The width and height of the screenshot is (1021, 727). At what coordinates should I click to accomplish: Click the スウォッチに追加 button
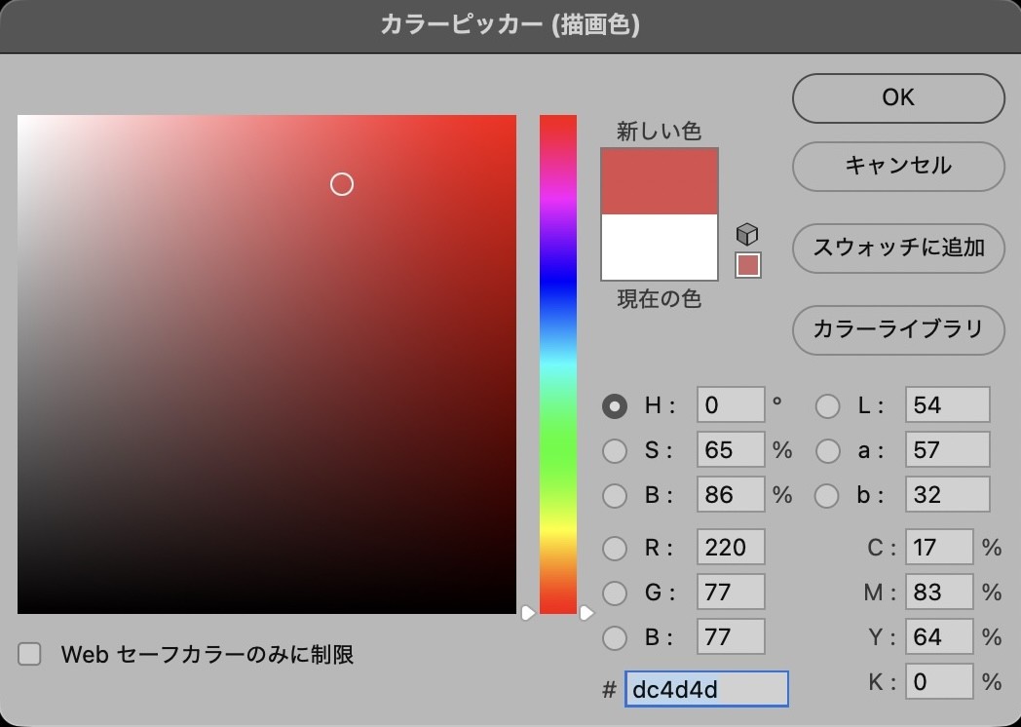coord(898,249)
